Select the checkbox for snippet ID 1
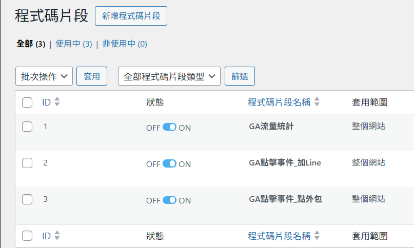 pyautogui.click(x=28, y=127)
